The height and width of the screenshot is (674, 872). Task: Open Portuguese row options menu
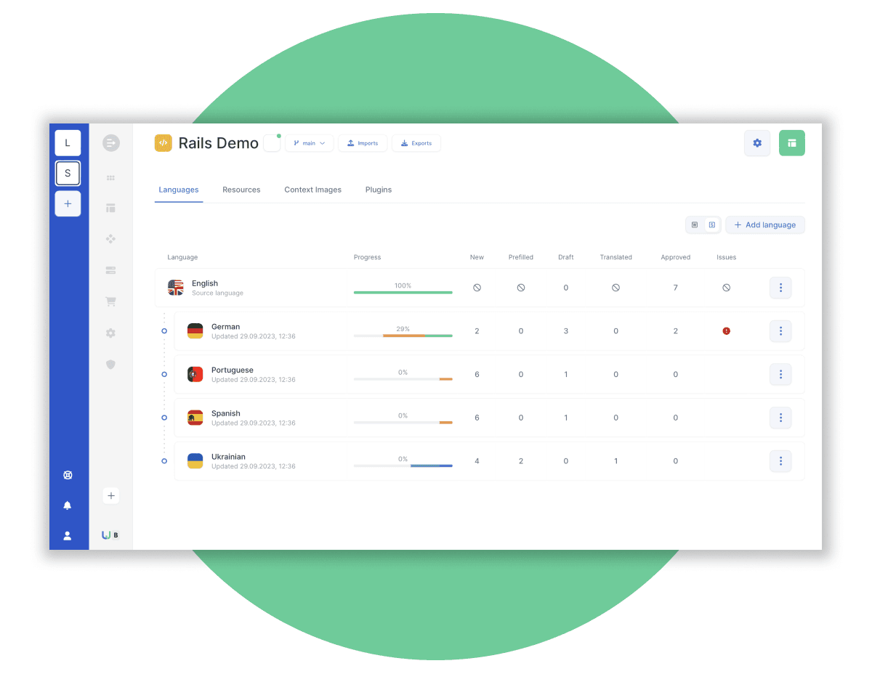coord(781,374)
